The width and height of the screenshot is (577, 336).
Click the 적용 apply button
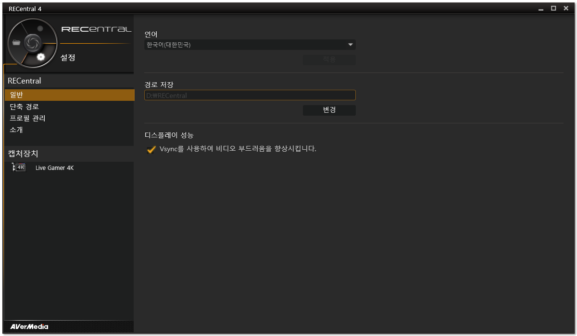(329, 60)
